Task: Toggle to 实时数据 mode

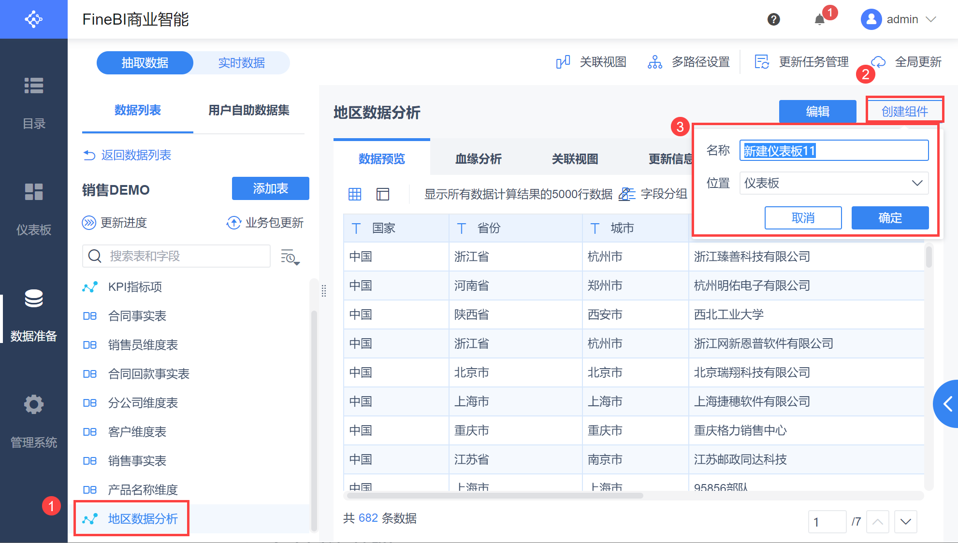Action: tap(241, 63)
